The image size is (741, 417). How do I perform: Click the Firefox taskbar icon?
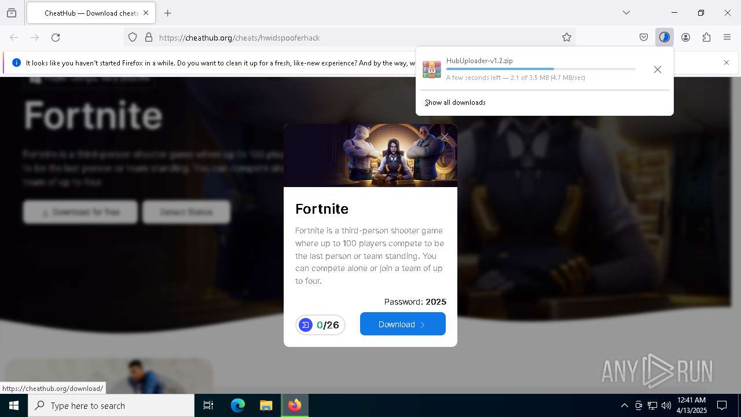(x=295, y=405)
